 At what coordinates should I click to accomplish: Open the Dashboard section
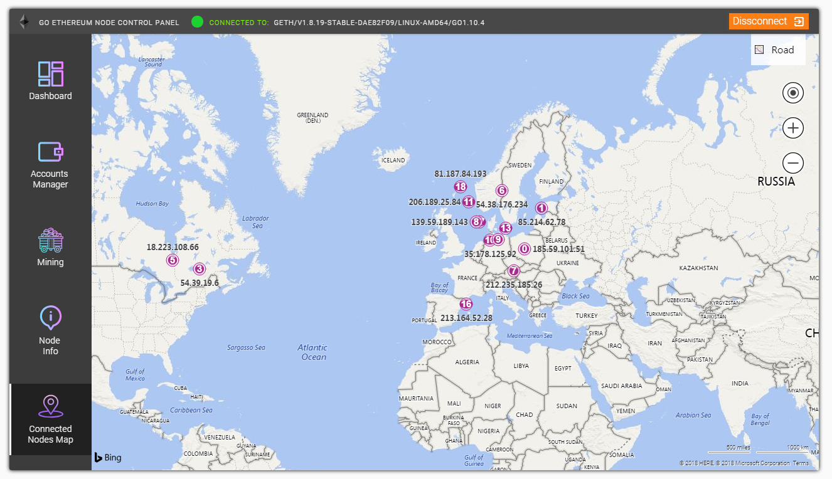click(x=50, y=81)
